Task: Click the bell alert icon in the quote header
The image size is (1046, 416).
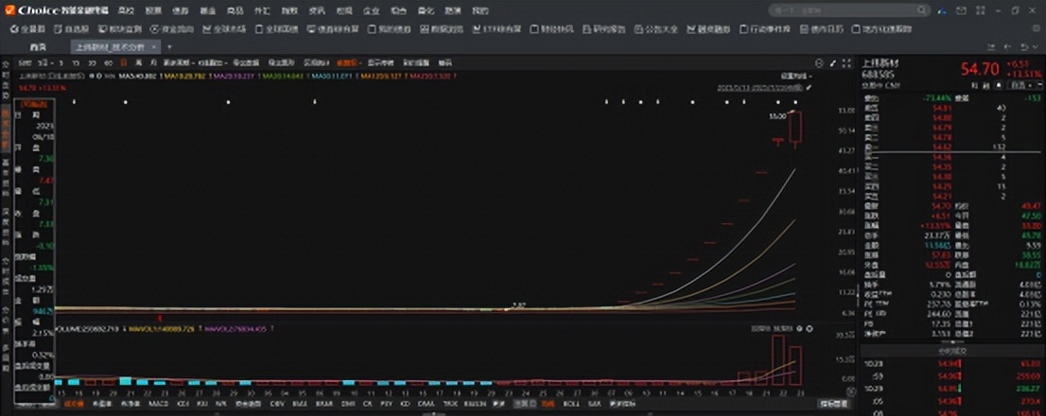Action: click(x=999, y=85)
